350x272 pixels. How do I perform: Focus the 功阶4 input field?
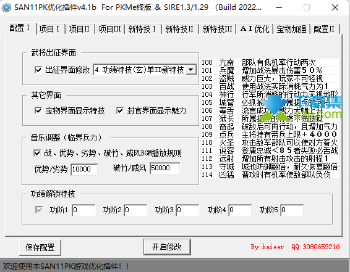(x=240, y=210)
